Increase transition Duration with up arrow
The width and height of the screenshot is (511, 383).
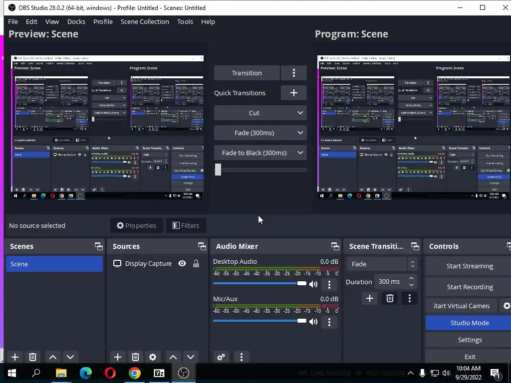(x=411, y=278)
